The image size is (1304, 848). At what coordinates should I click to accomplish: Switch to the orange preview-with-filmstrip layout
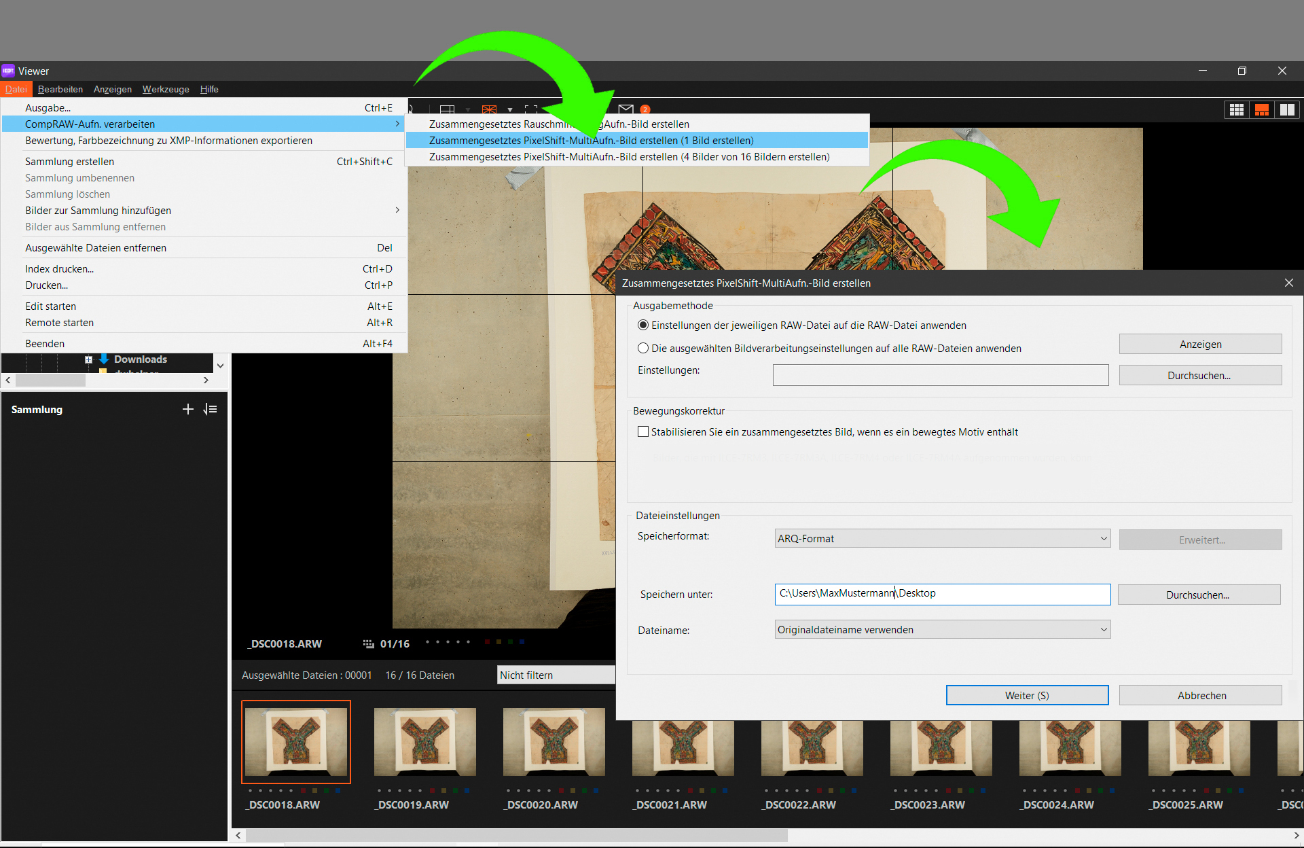1262,109
